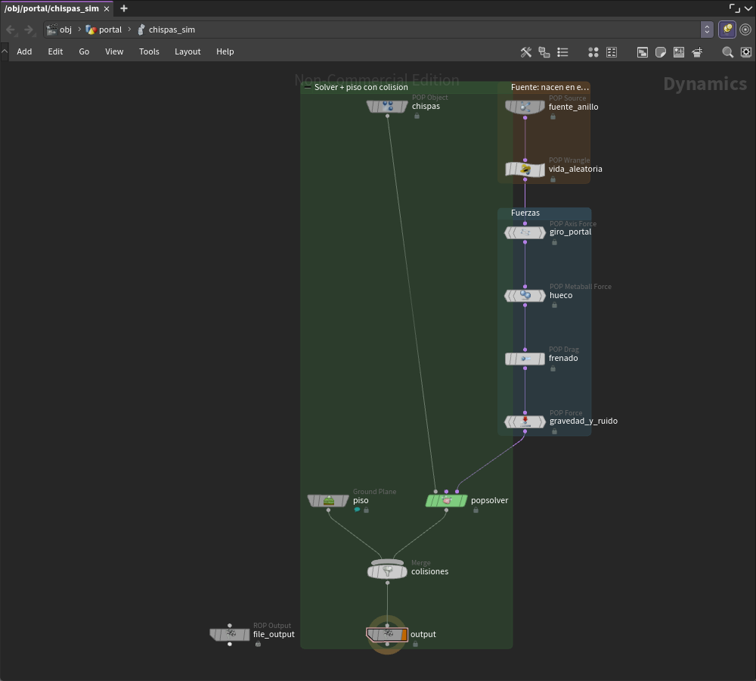756x681 pixels.
Task: Select the colisiones Merge node
Action: [387, 571]
